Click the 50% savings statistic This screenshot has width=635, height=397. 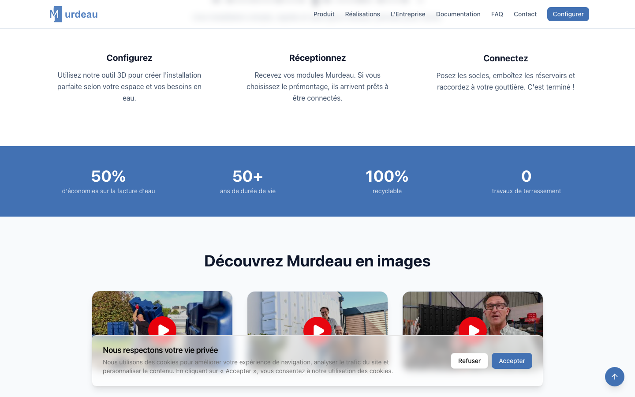coord(108,181)
